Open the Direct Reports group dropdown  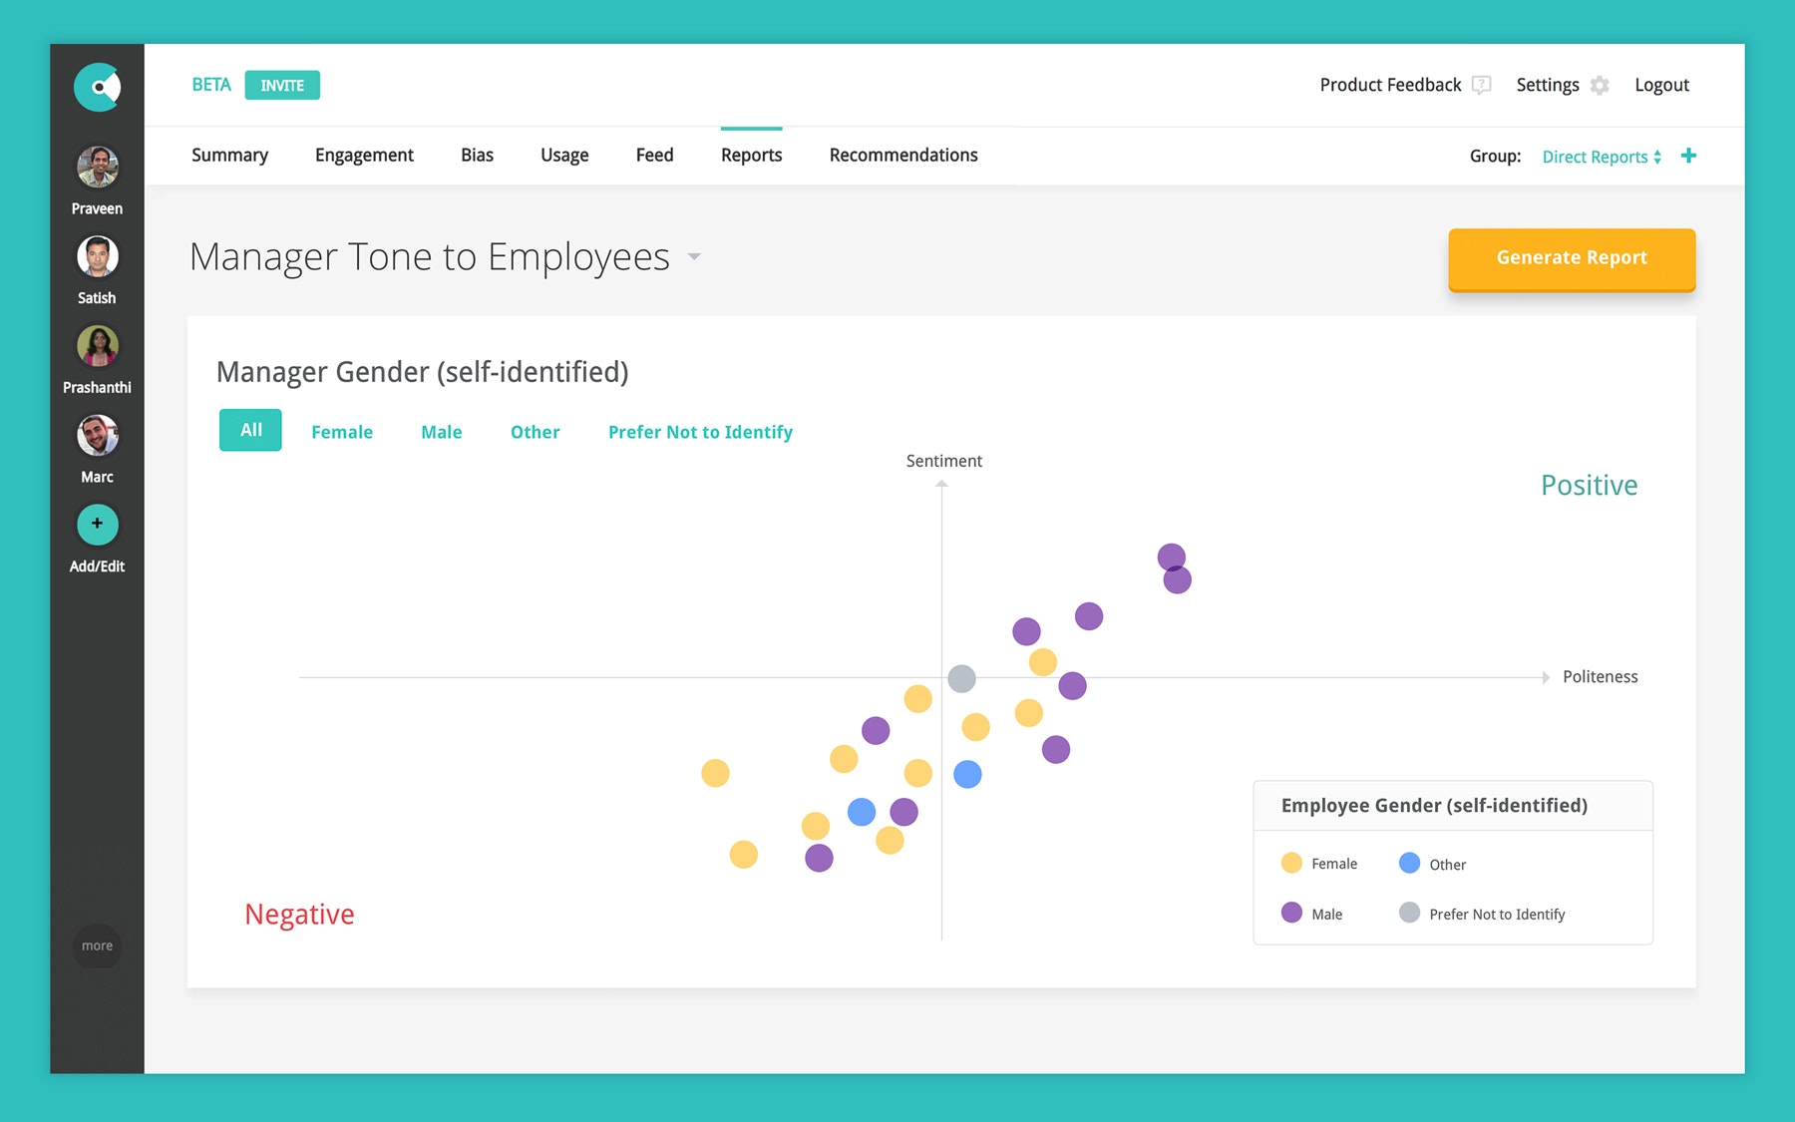pos(1602,157)
